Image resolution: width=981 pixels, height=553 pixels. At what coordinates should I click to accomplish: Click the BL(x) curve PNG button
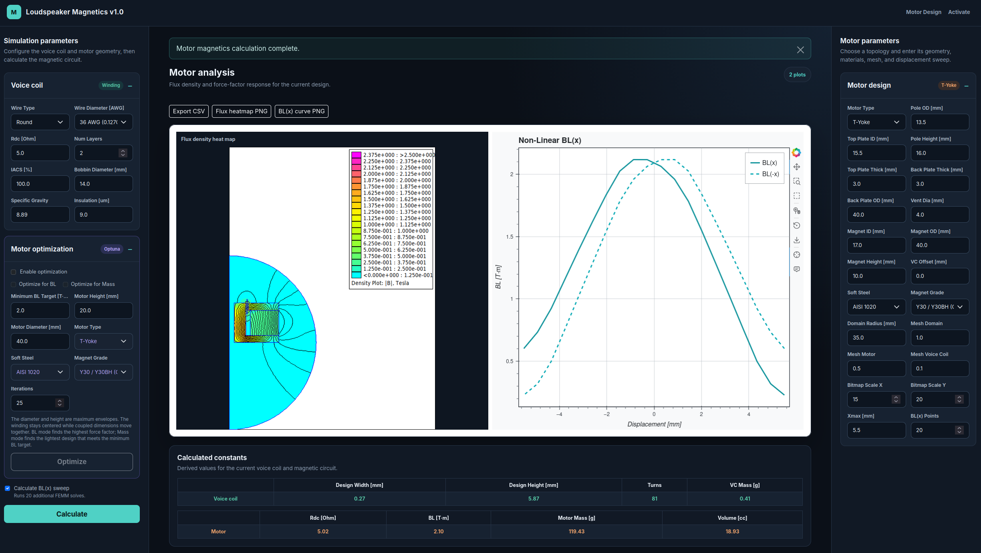[302, 111]
